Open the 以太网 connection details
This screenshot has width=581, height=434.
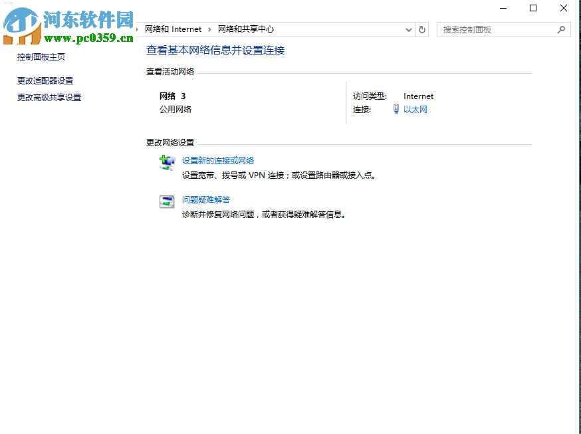[x=416, y=109]
